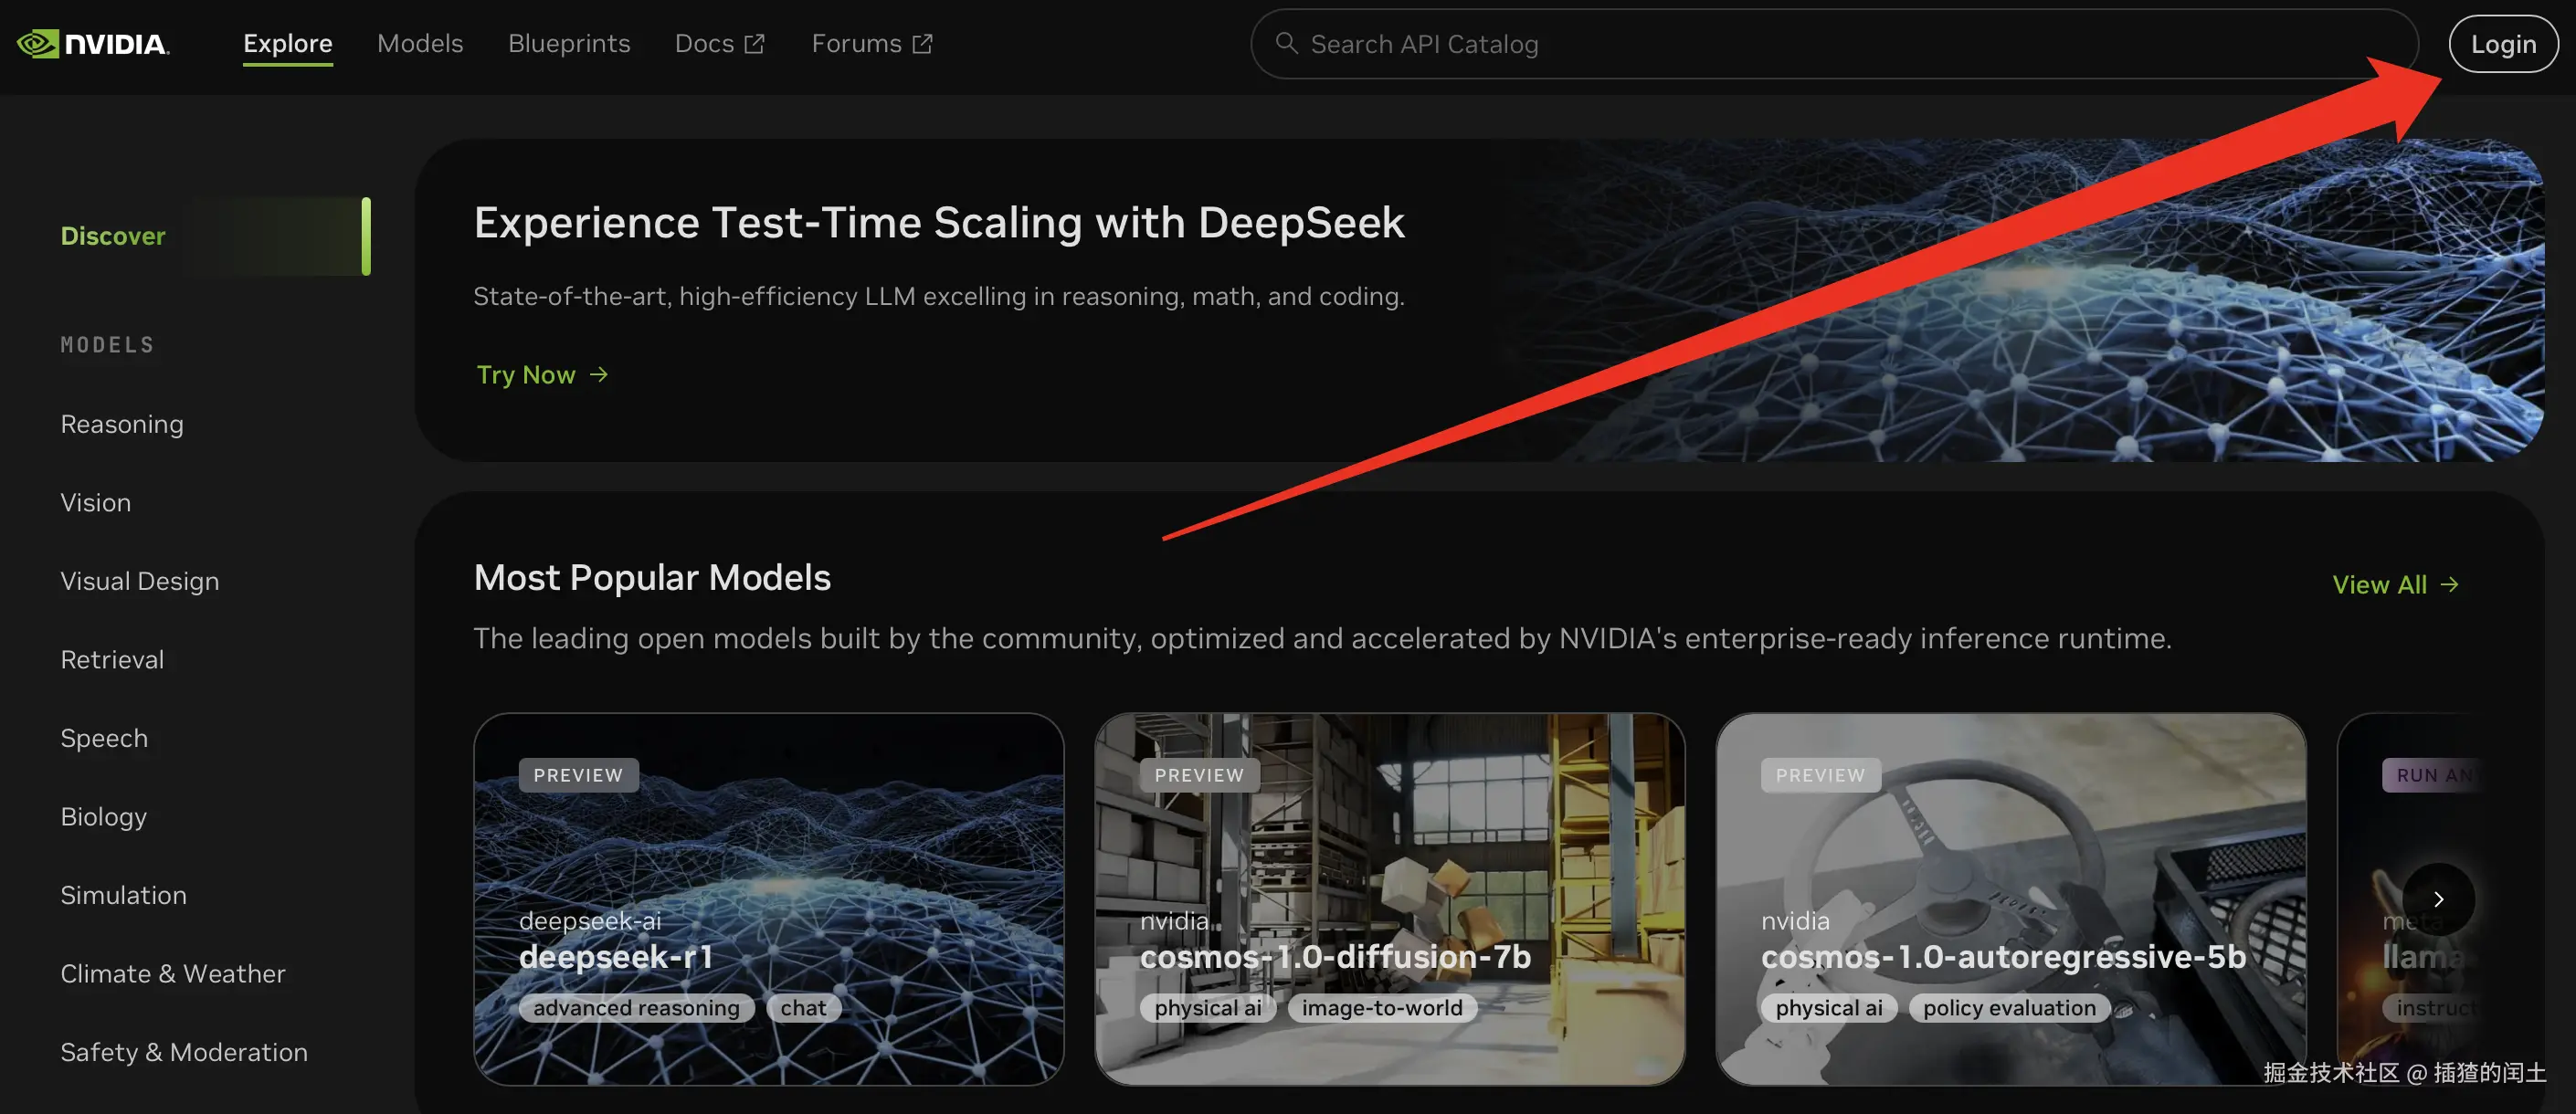The height and width of the screenshot is (1114, 2576).
Task: Open the Blueprints tab
Action: [568, 44]
